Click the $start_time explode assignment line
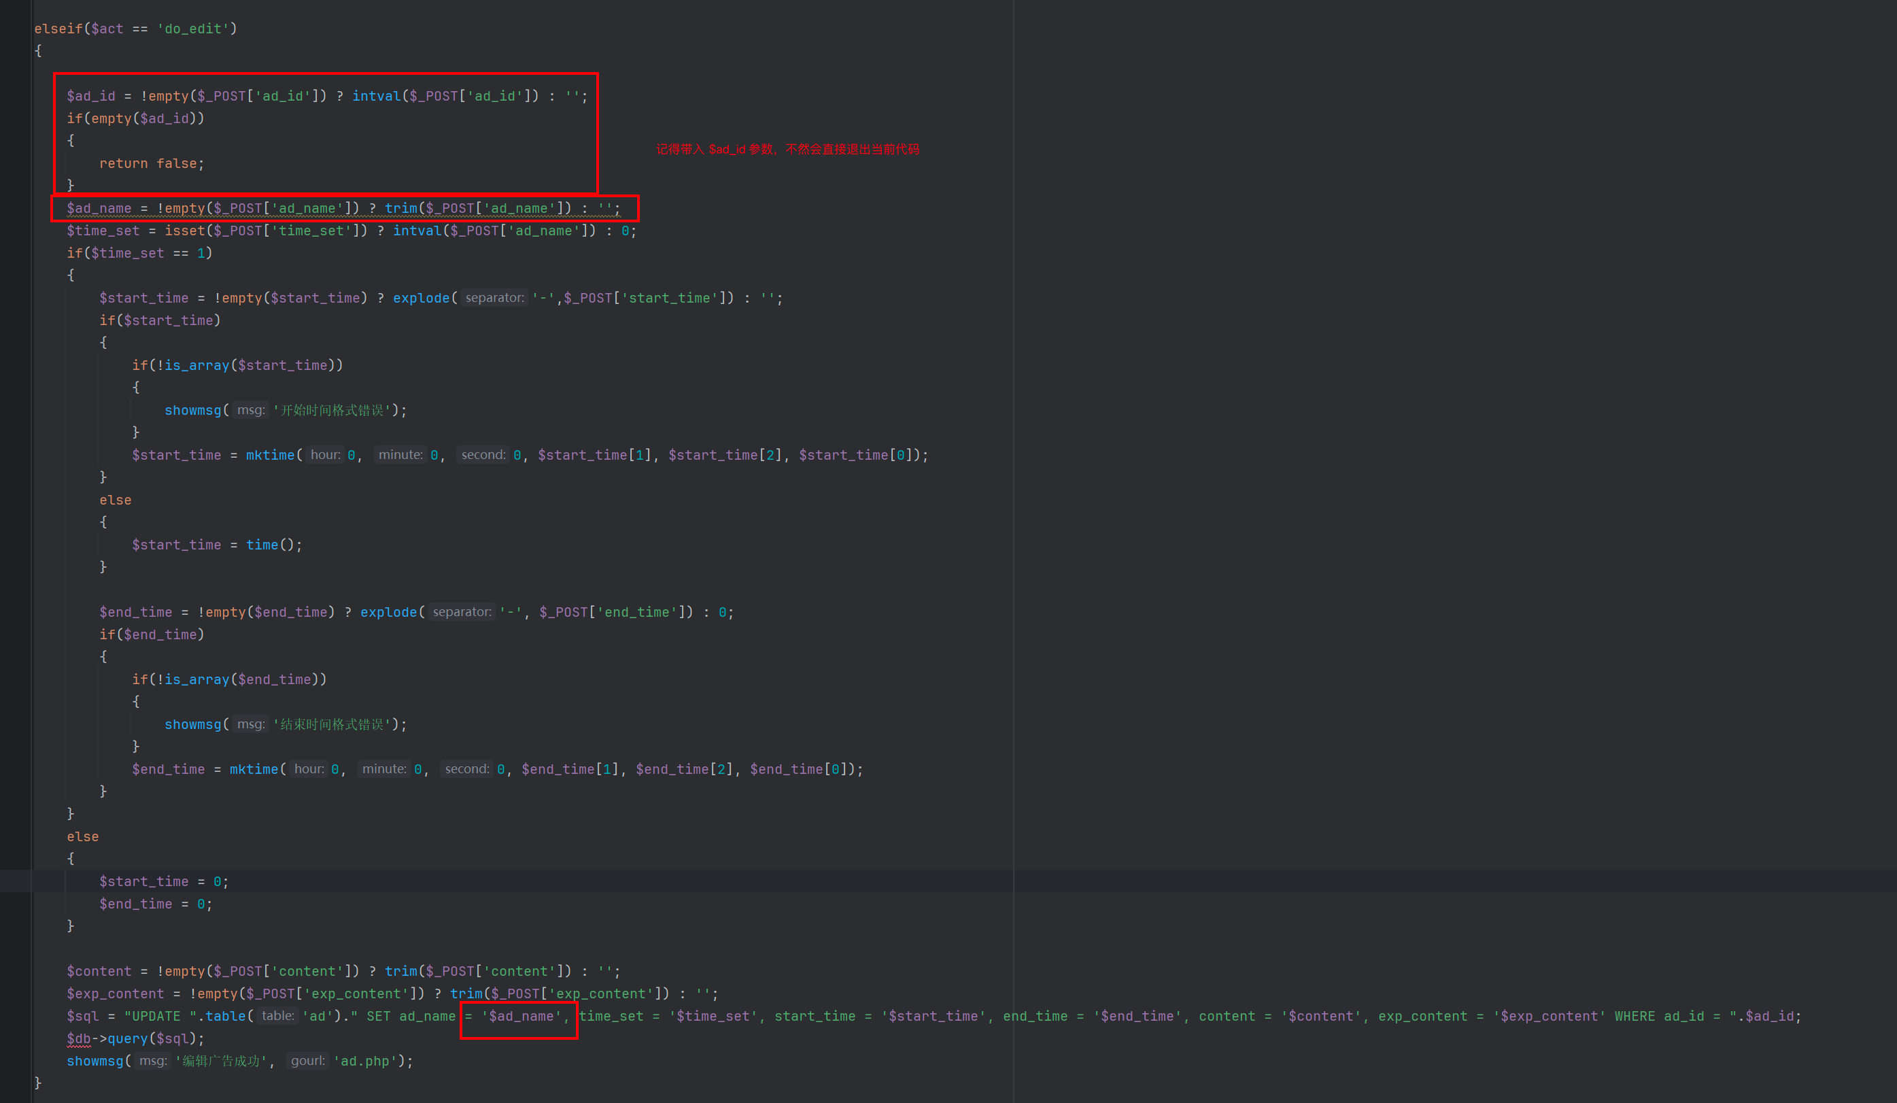Image resolution: width=1897 pixels, height=1103 pixels. click(441, 298)
